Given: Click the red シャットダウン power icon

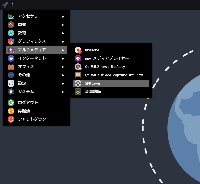Looking at the screenshot, I should tap(11, 119).
